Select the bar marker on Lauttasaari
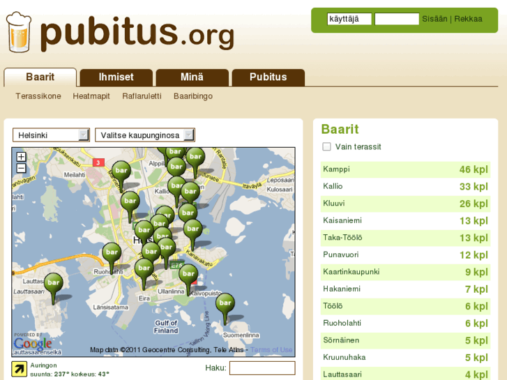 tap(54, 289)
